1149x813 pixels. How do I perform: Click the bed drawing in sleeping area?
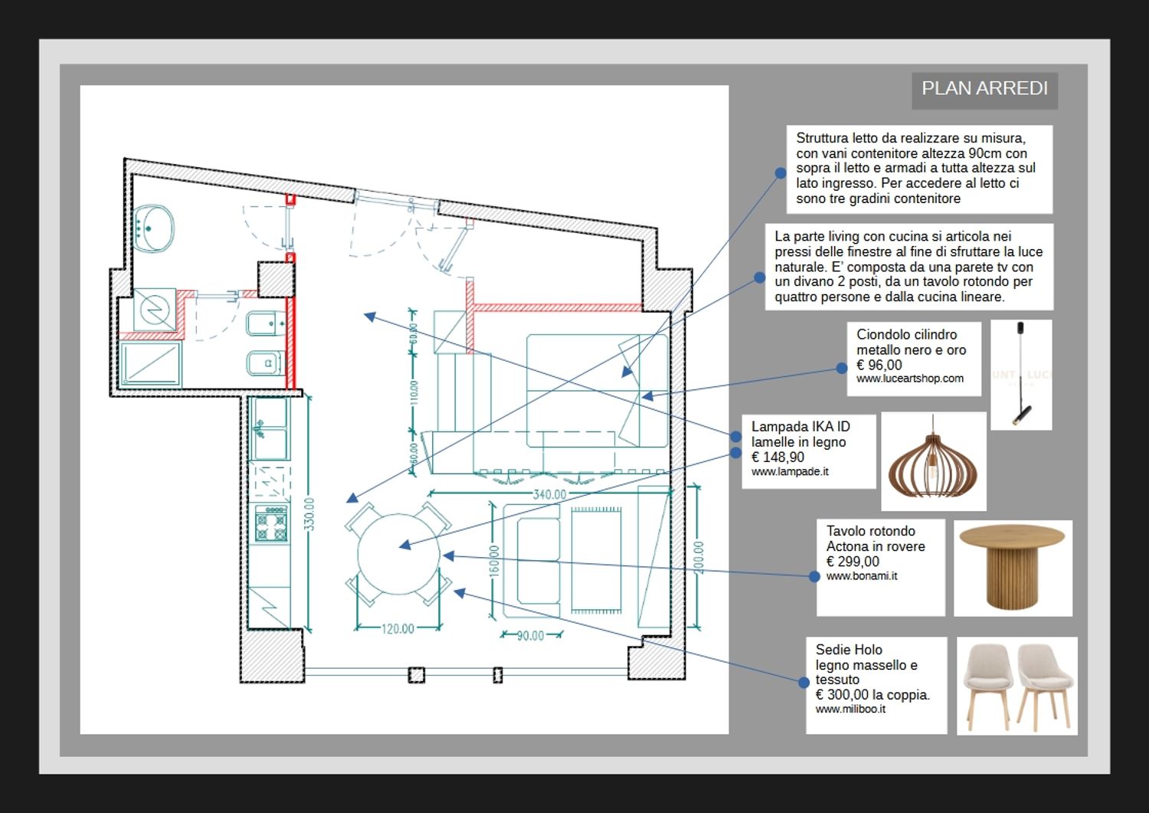coord(596,390)
